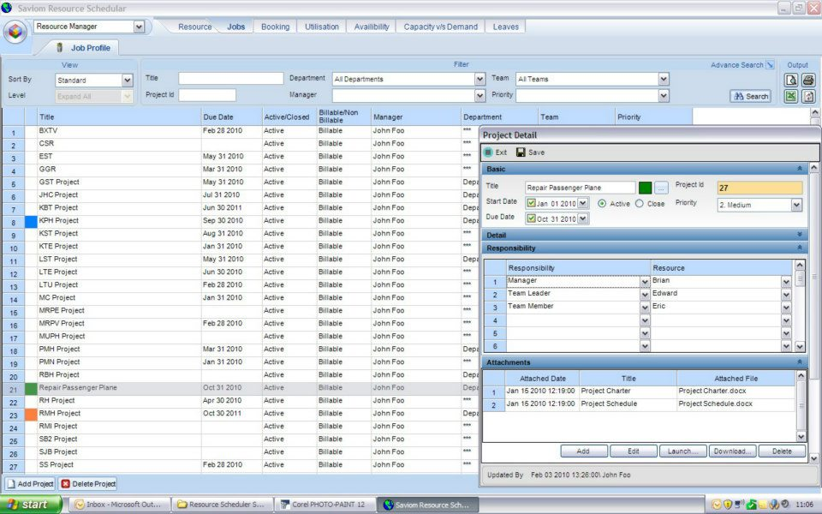The width and height of the screenshot is (822, 514).
Task: Select the Active radio button
Action: click(x=602, y=204)
